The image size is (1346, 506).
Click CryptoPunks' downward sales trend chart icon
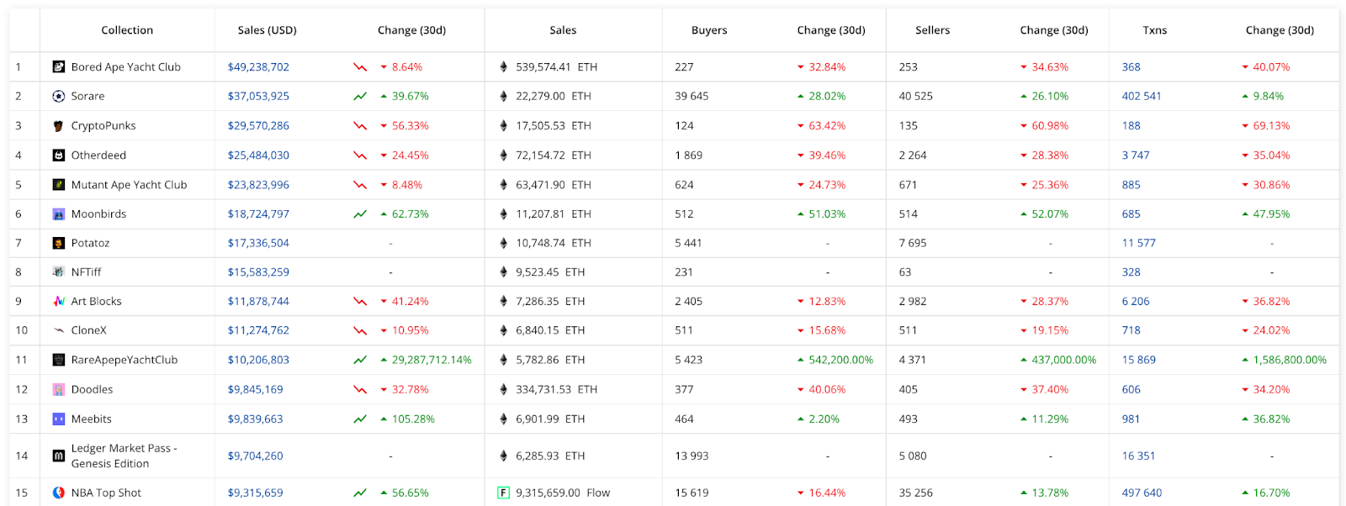(360, 126)
